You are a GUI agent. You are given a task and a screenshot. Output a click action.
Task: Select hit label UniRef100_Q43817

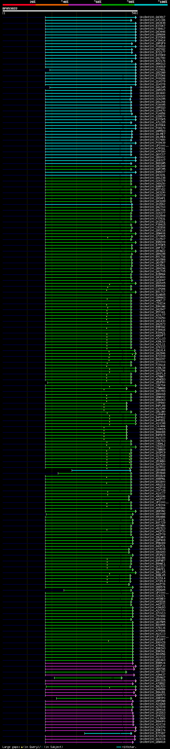[152, 17]
